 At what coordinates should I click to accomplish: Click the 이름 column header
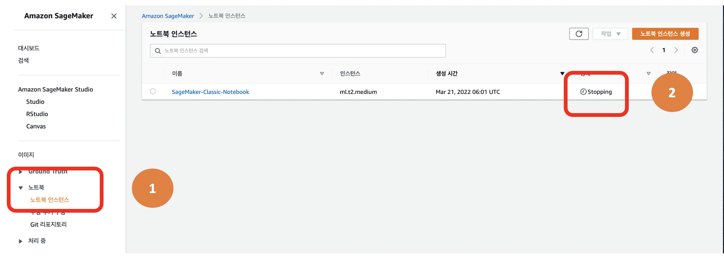177,74
